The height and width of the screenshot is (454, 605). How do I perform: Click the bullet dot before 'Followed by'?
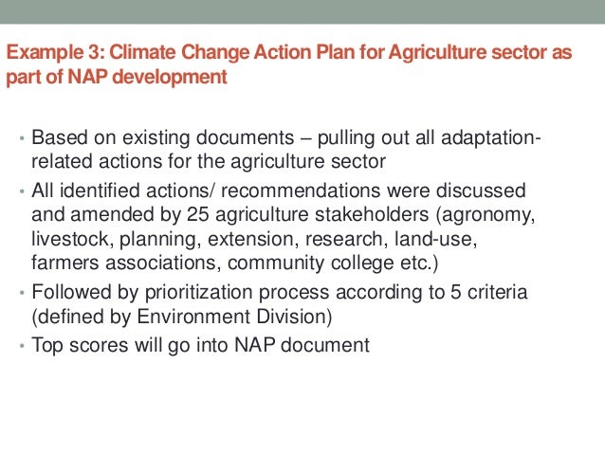[x=22, y=292]
